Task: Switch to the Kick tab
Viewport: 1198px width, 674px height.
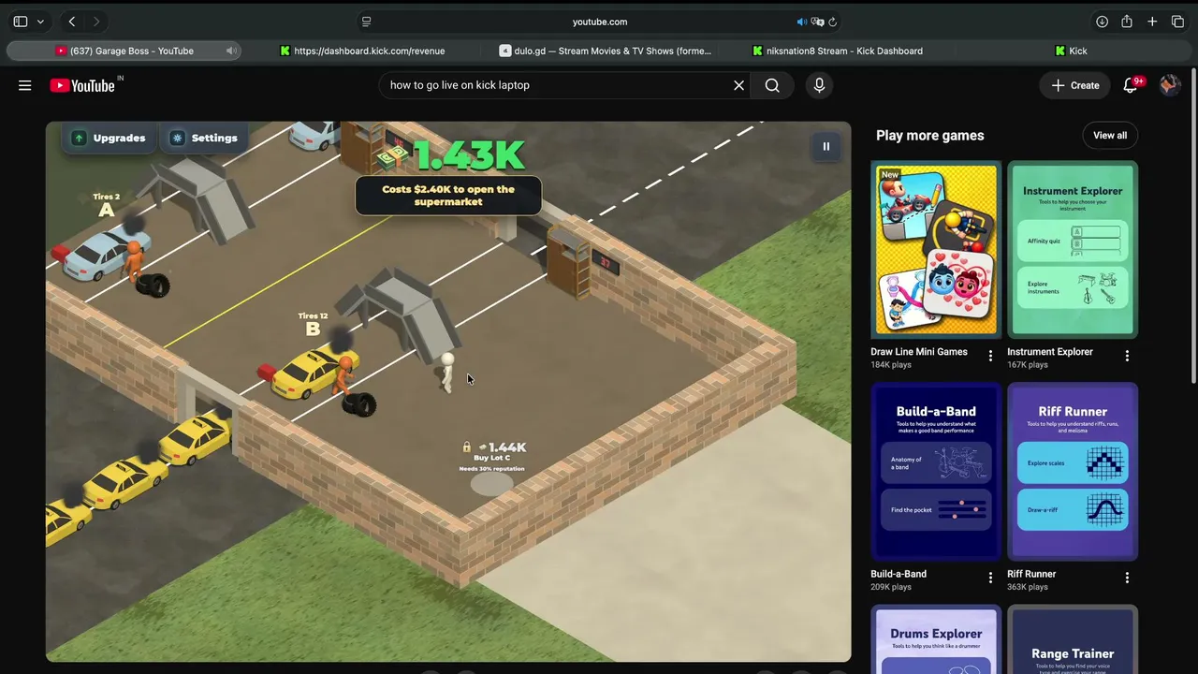Action: (1072, 51)
